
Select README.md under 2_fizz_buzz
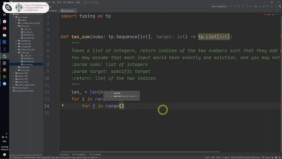28,35
